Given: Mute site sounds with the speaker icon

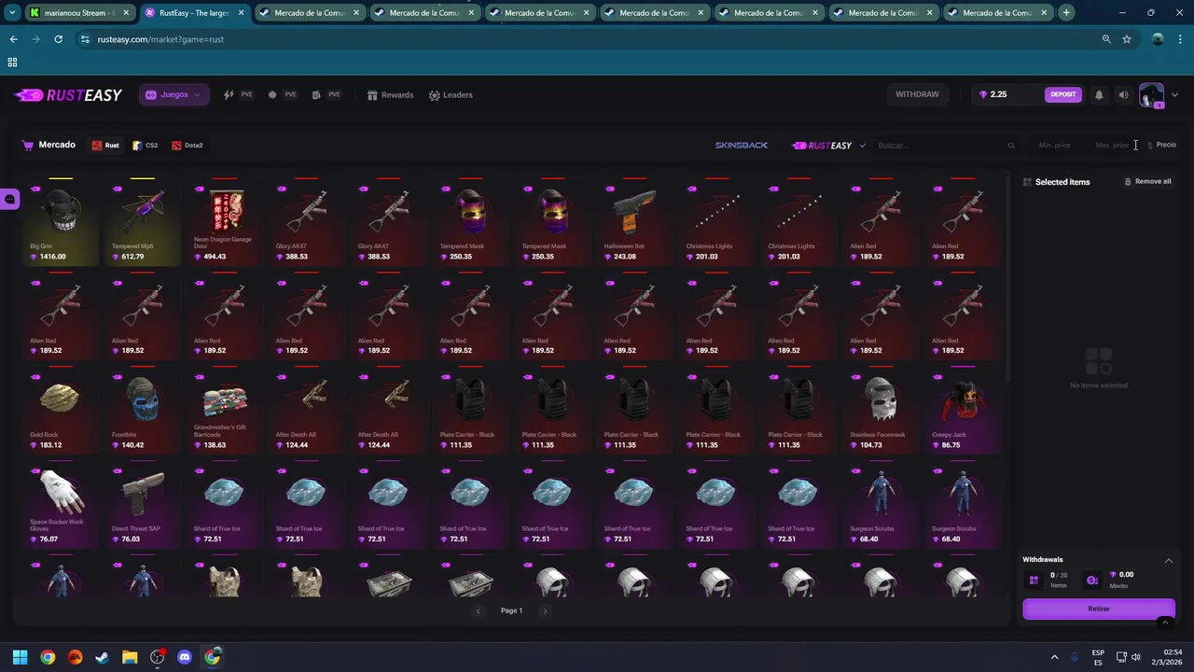Looking at the screenshot, I should tap(1123, 94).
